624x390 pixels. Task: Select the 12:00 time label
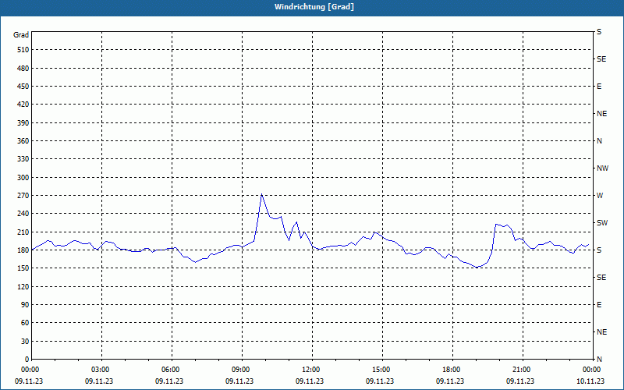310,370
